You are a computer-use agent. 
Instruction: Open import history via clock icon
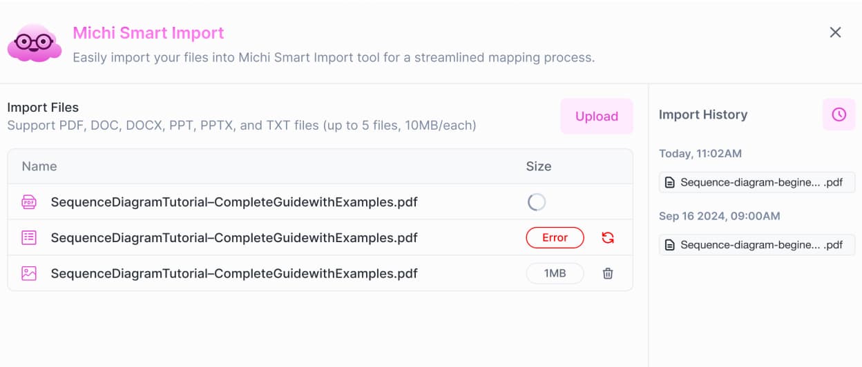tap(839, 115)
